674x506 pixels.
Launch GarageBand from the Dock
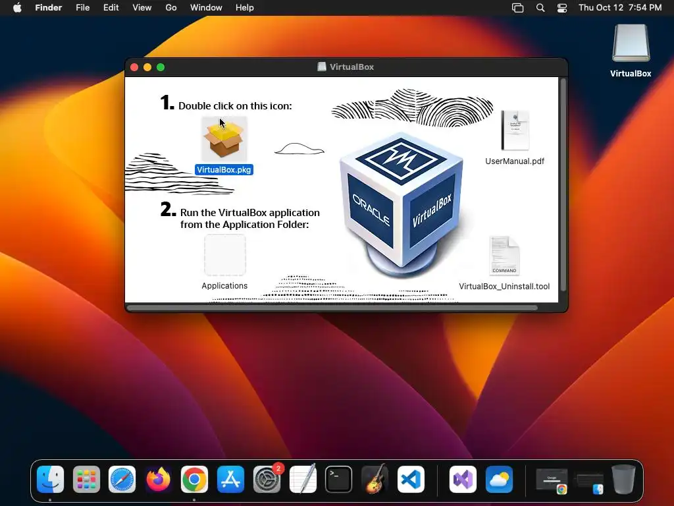coord(375,480)
